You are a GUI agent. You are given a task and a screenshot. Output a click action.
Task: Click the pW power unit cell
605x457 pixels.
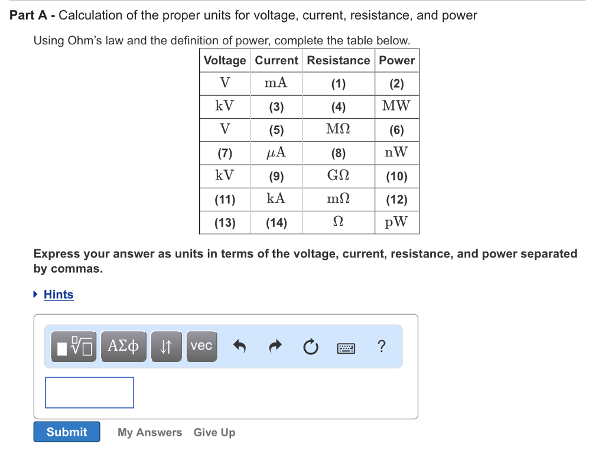pyautogui.click(x=396, y=222)
